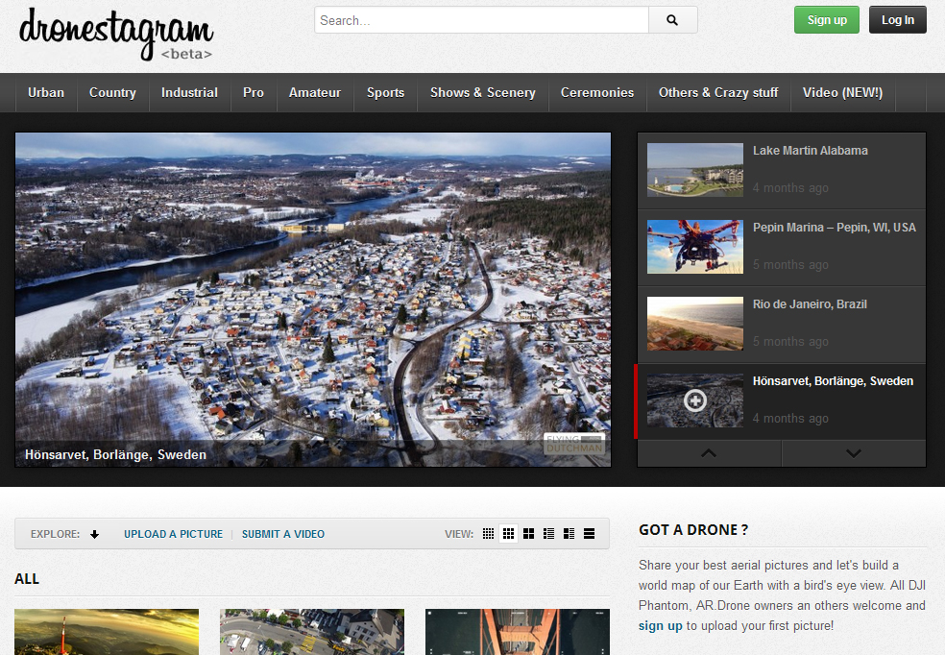Image resolution: width=945 pixels, height=655 pixels.
Task: Open the Upload a Picture link
Action: [x=173, y=534]
